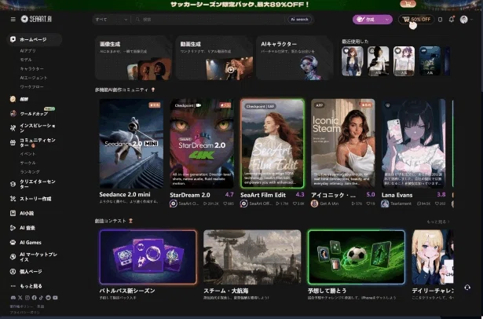Open the TikTok social icon
This screenshot has width=483, height=319.
point(41,298)
